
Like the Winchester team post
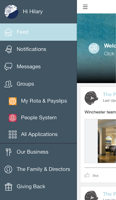click(x=91, y=175)
